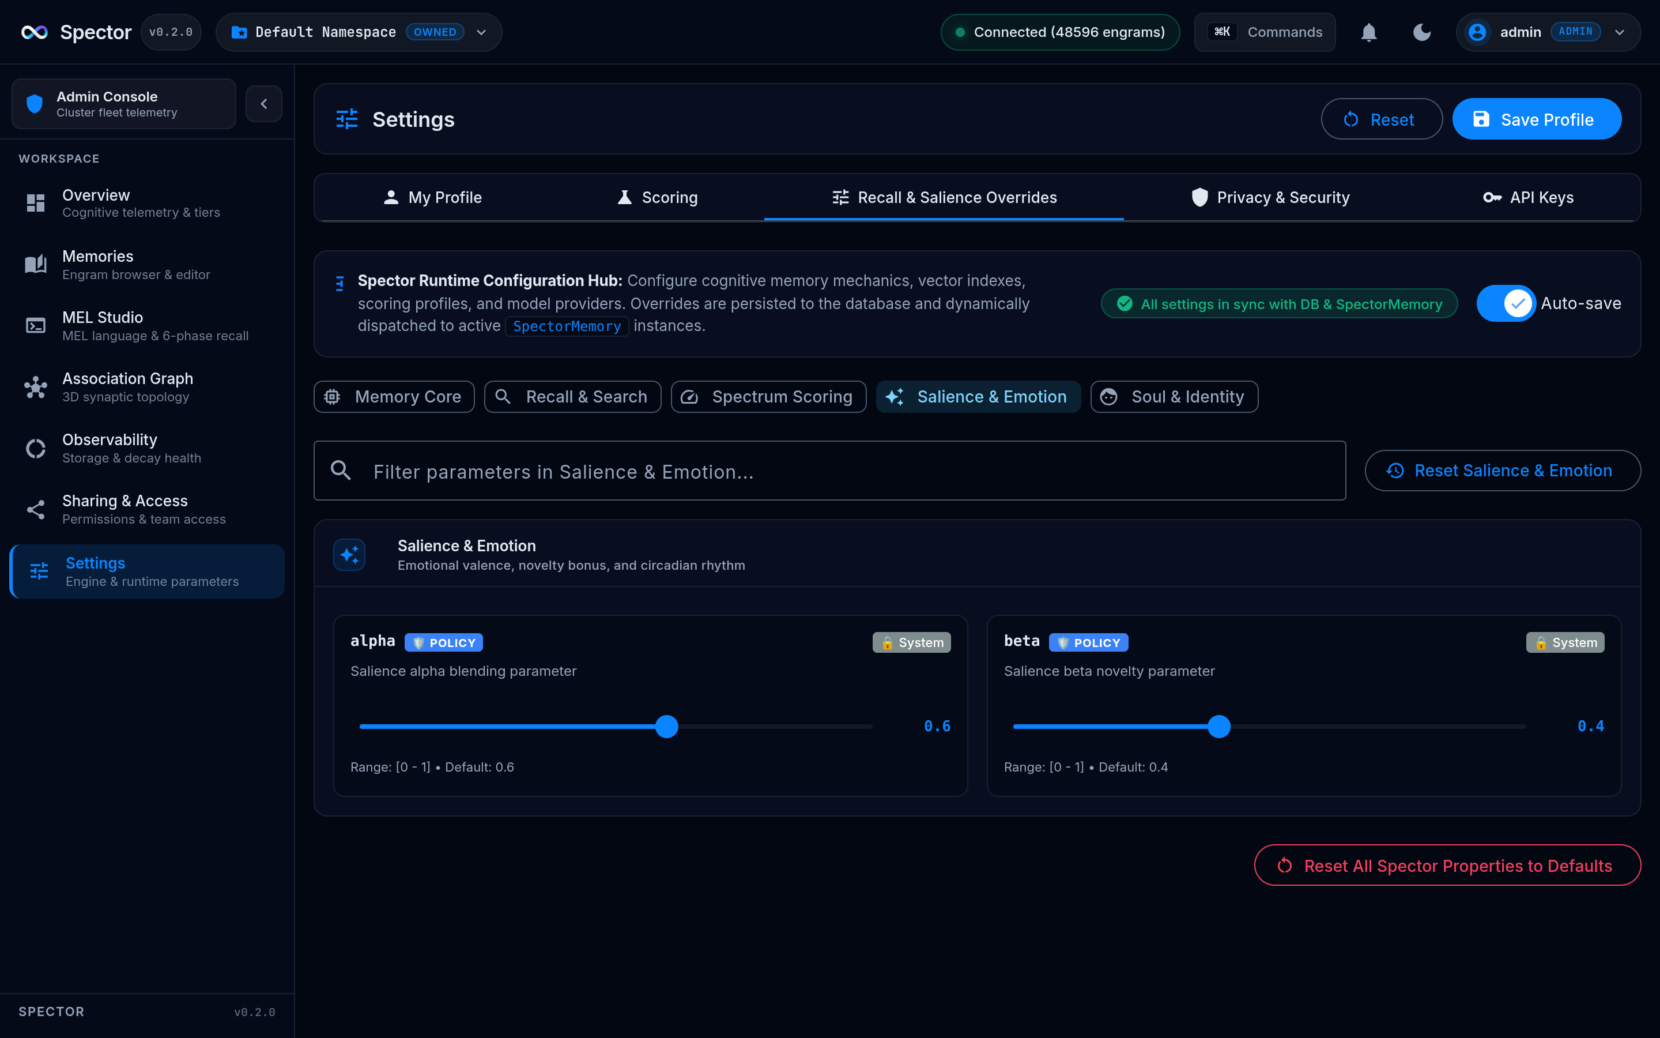This screenshot has height=1038, width=1660.
Task: Click the Reset button in Settings header
Action: [x=1382, y=119]
